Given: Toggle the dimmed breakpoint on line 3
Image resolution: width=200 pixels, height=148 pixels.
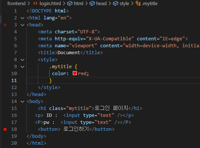Looking at the screenshot, I should [x=5, y=25].
